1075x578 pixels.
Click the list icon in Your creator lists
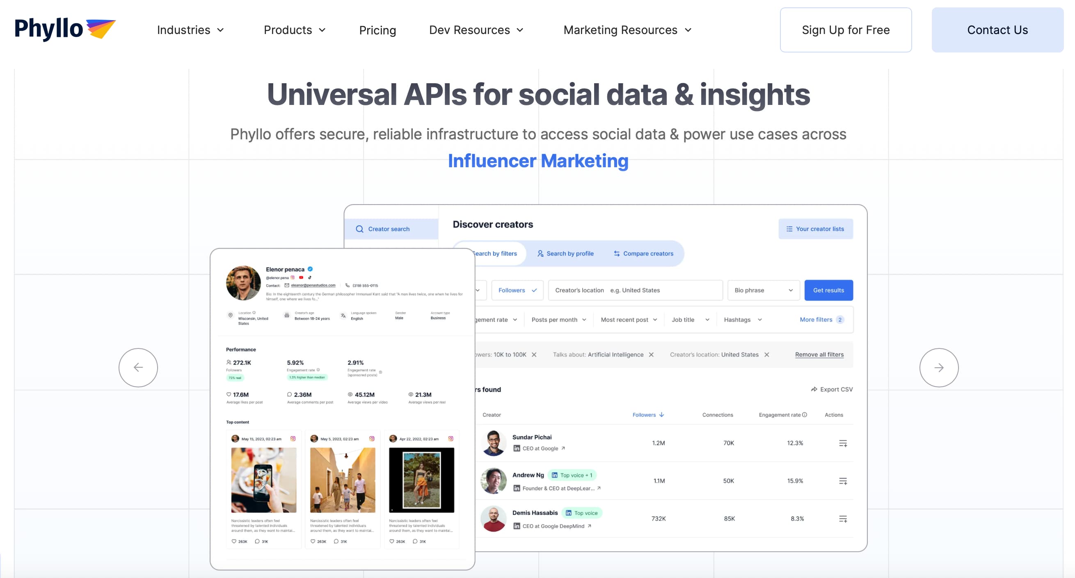[x=789, y=229]
